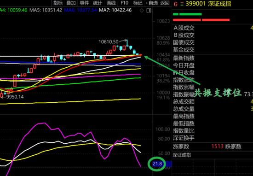Click the MA7 10422.46 indicator label

pyautogui.click(x=115, y=10)
